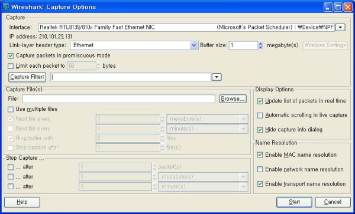
Task: Click the Ring buffer files count field
Action: point(128,138)
